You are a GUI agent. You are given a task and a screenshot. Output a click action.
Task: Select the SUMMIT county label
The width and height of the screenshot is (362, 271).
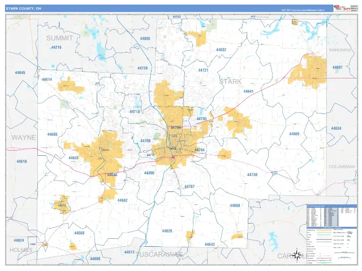(59, 38)
